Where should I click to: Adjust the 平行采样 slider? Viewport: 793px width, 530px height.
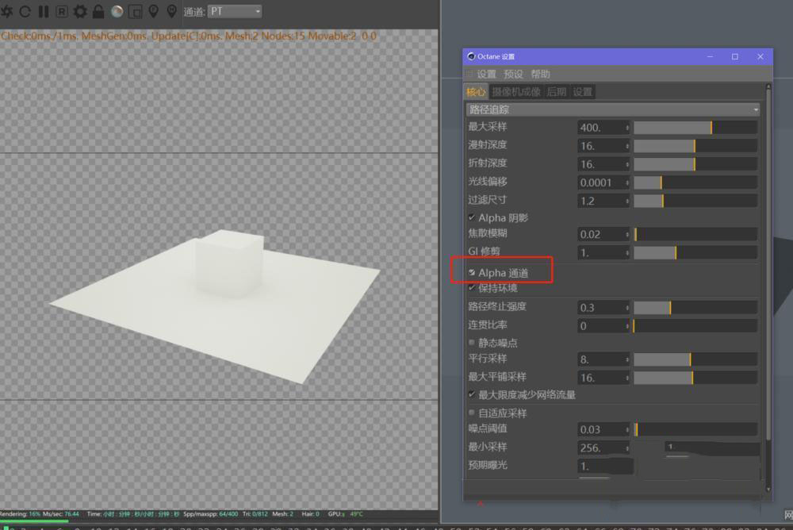[695, 359]
